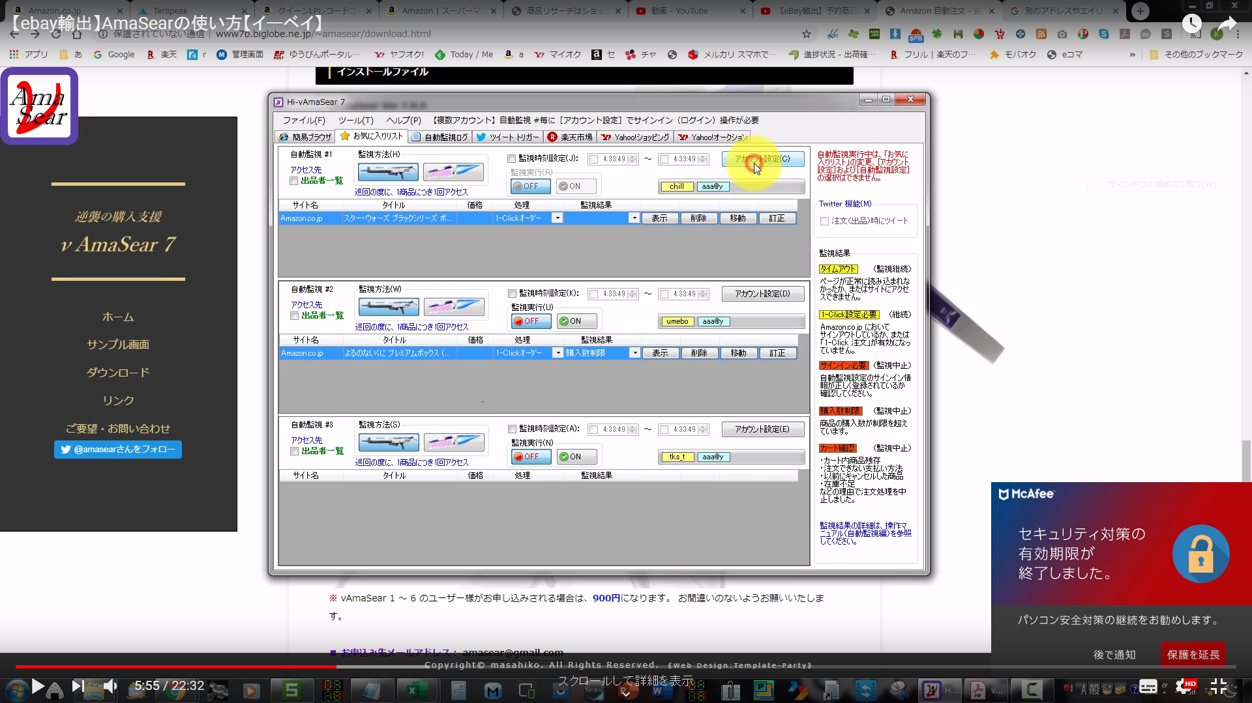Open ヘルプ(P) menu in AmaSear
1252x703 pixels.
coord(404,121)
